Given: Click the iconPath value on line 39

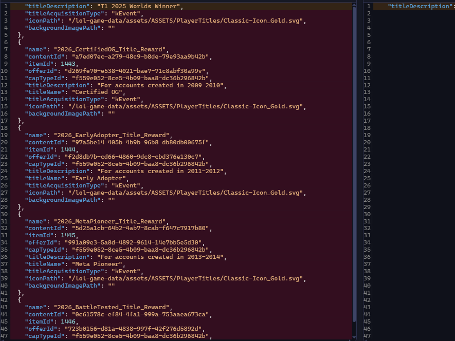Looking at the screenshot, I should pyautogui.click(x=186, y=278).
